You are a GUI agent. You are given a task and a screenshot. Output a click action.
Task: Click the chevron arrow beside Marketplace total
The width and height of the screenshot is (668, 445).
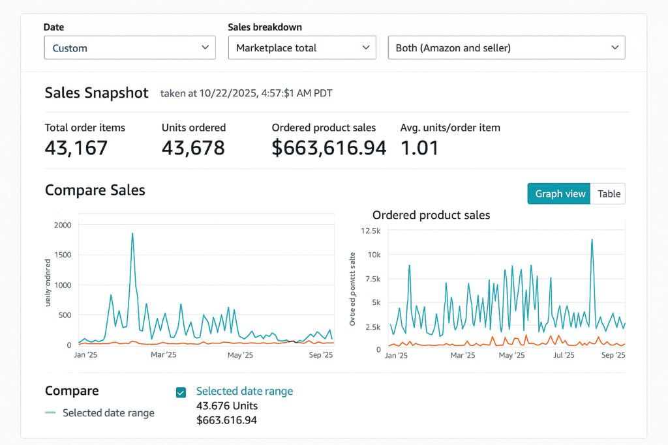365,48
